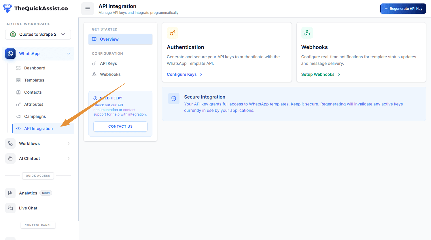Open the Configure Keys link
Image resolution: width=431 pixels, height=240 pixels.
point(182,74)
